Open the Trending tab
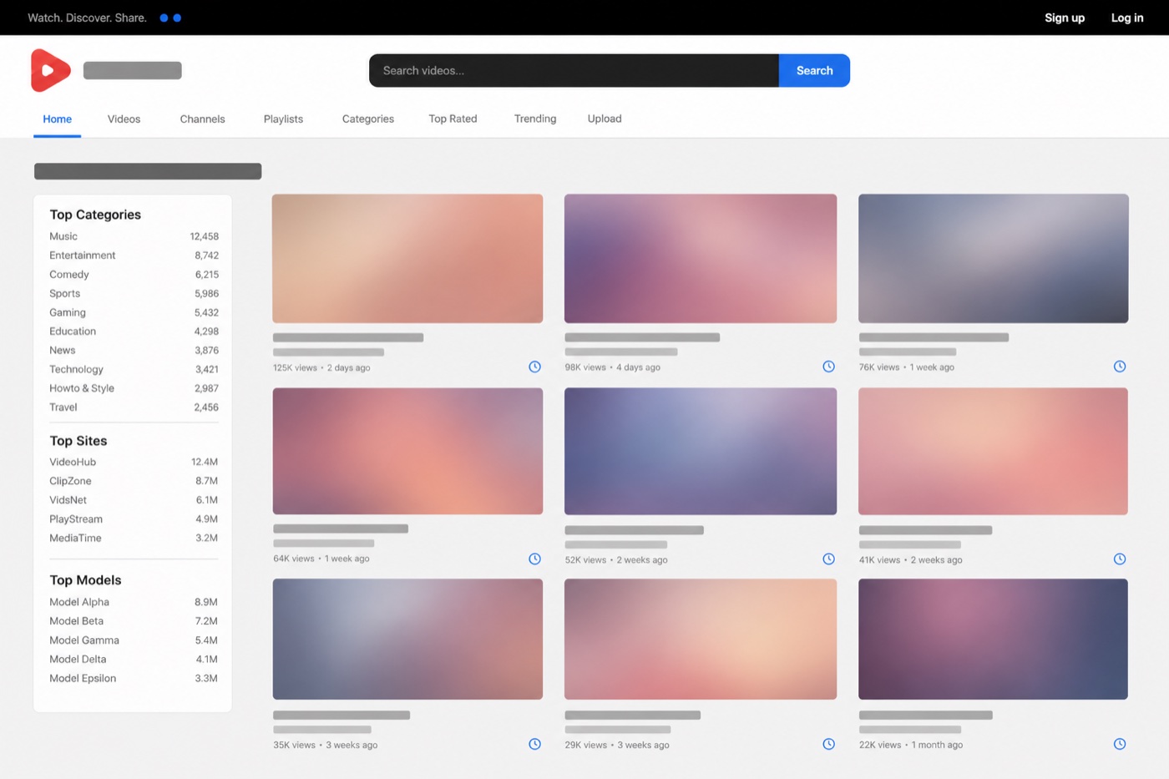This screenshot has height=779, width=1169. tap(535, 119)
